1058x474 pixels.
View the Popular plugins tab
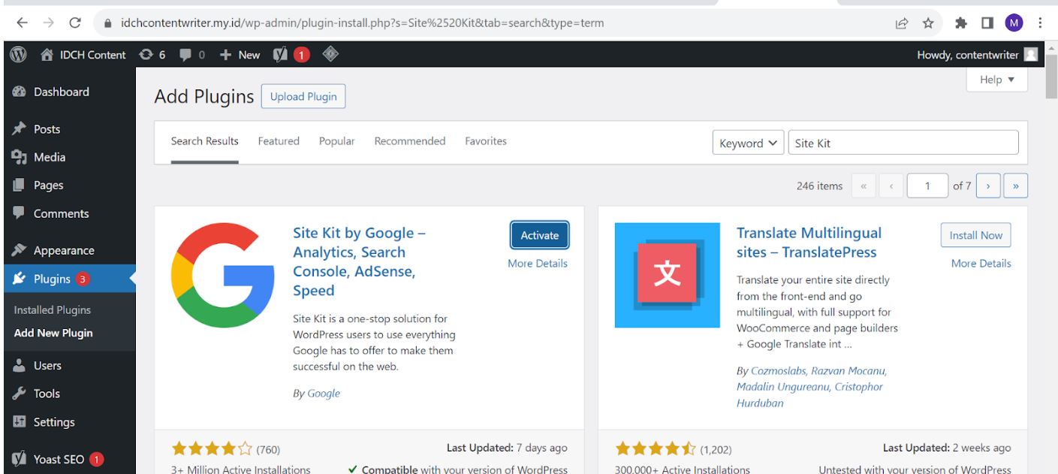tap(336, 140)
